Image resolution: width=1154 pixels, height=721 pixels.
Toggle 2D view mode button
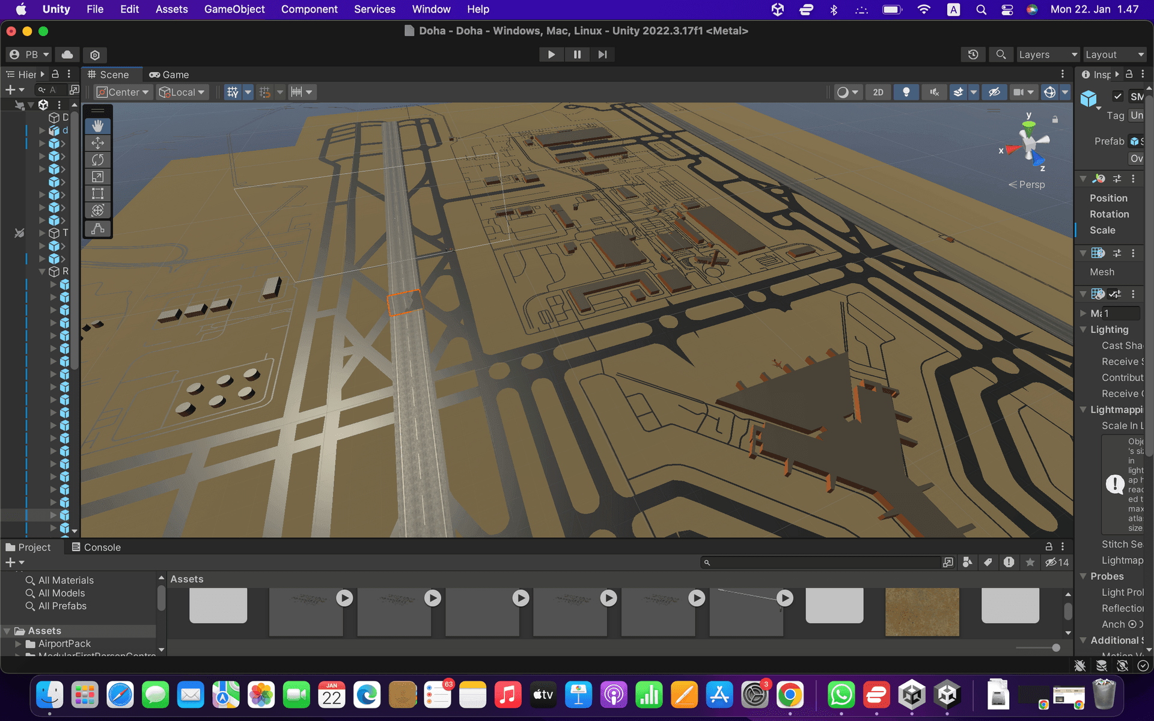pyautogui.click(x=878, y=91)
